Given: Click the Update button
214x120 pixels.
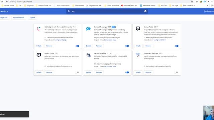Looking at the screenshot, I should click(32, 18).
